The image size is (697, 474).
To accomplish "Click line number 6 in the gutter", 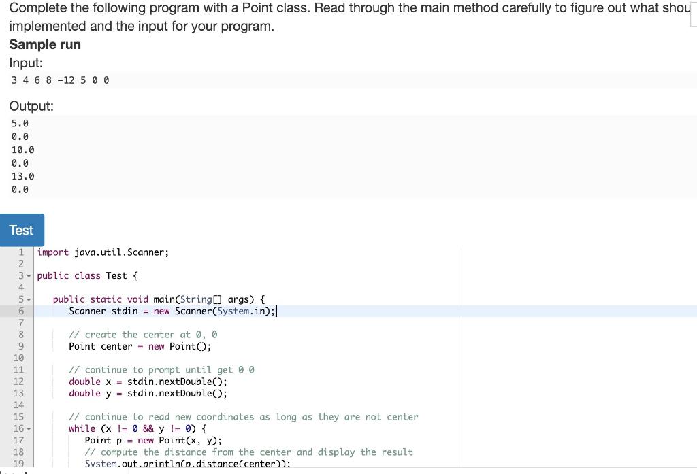I will point(21,311).
